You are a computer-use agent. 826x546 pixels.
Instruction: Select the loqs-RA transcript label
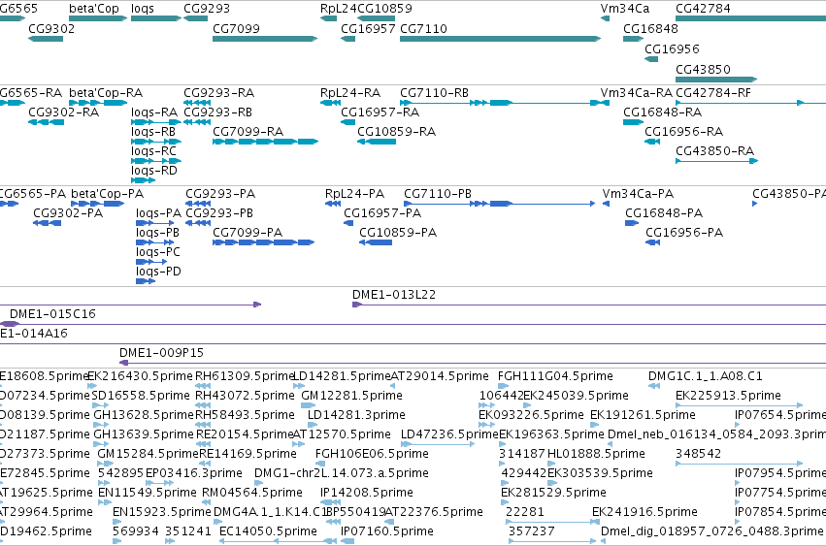[153, 112]
